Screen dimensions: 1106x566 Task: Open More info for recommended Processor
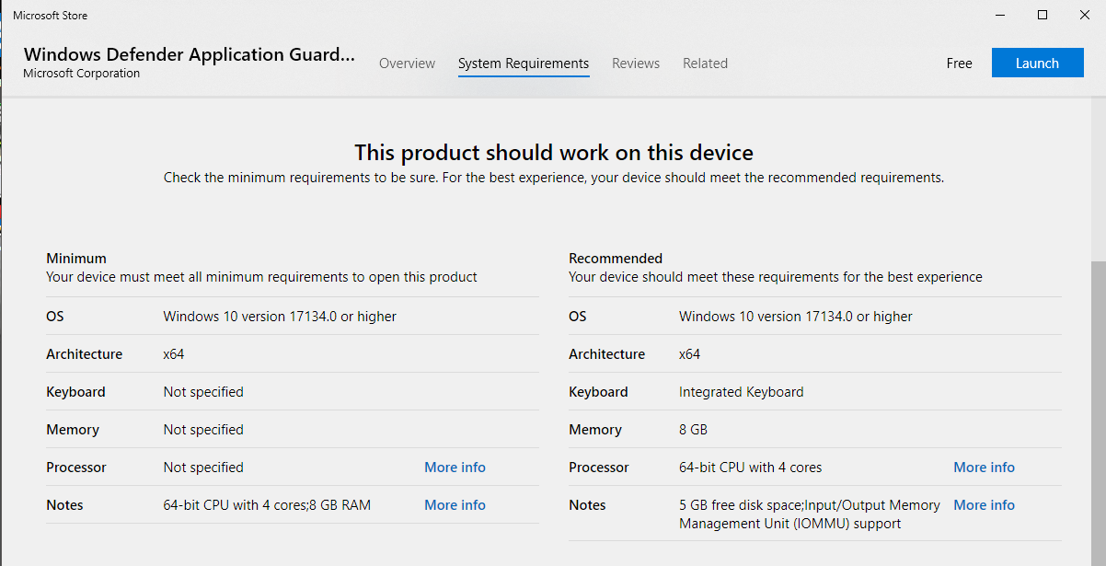pyautogui.click(x=984, y=468)
